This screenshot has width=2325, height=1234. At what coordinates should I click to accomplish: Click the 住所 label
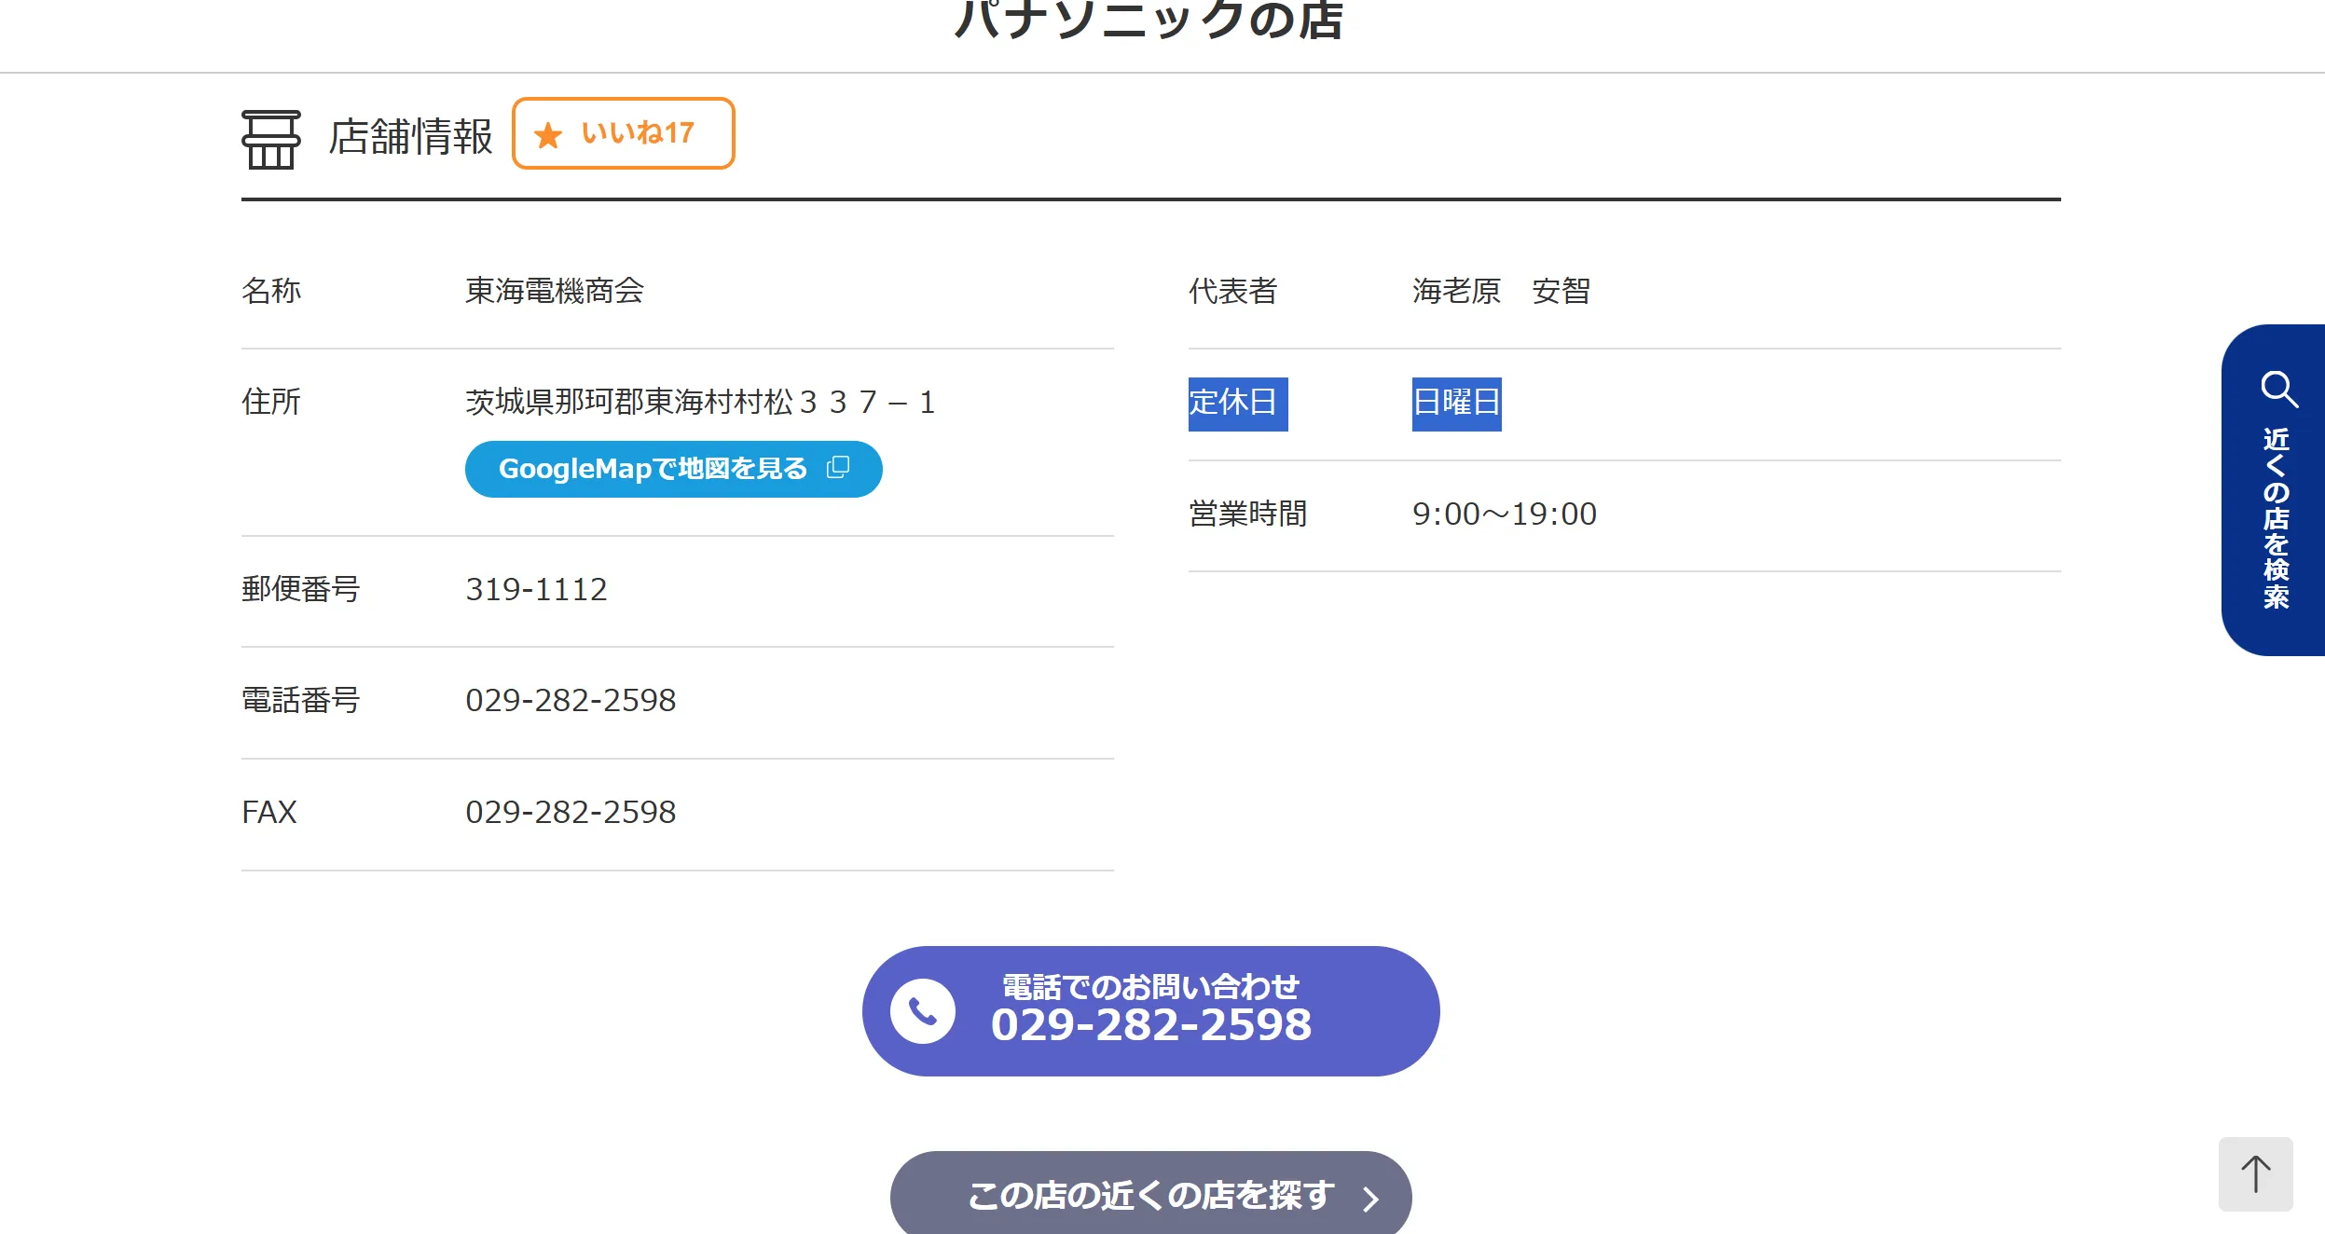[x=271, y=402]
